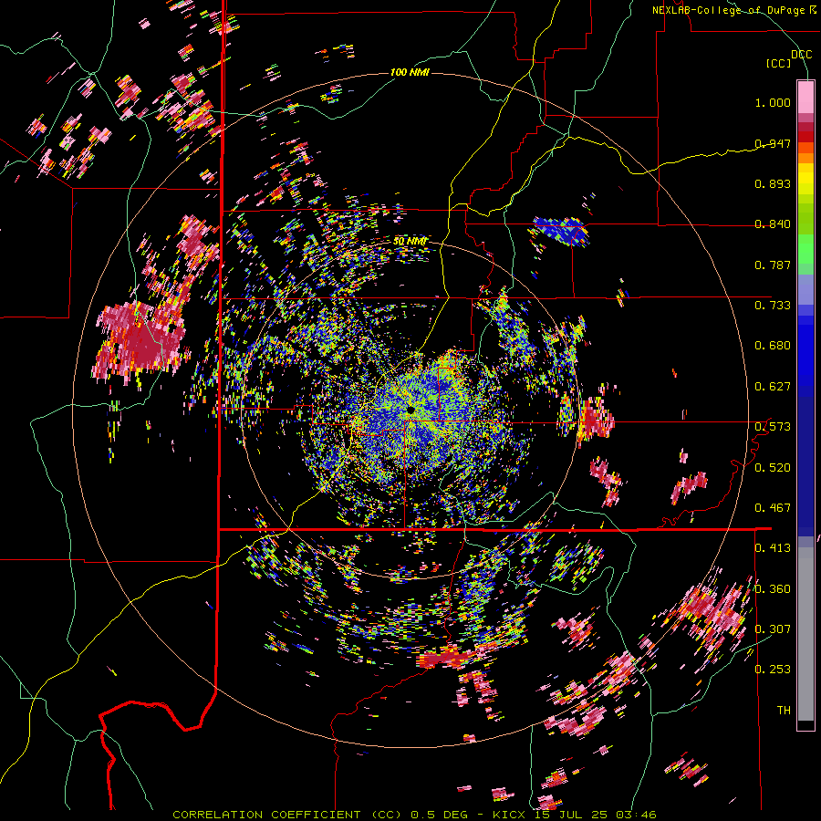The width and height of the screenshot is (821, 821).
Task: Click the [CC] unit label above the color bar
Action: coord(779,63)
